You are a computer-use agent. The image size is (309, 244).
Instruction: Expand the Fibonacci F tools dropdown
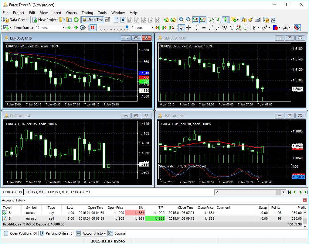258,28
